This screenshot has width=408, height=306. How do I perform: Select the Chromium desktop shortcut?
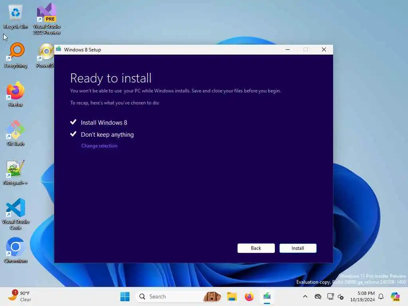16,250
